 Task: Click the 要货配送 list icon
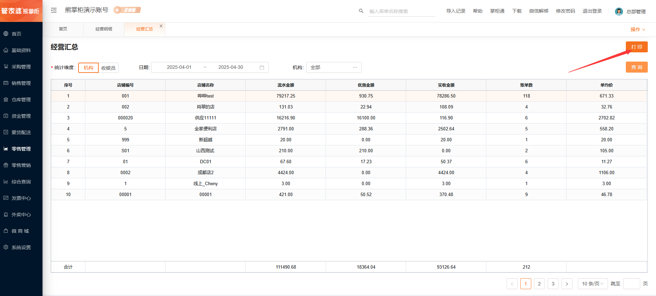click(x=6, y=132)
